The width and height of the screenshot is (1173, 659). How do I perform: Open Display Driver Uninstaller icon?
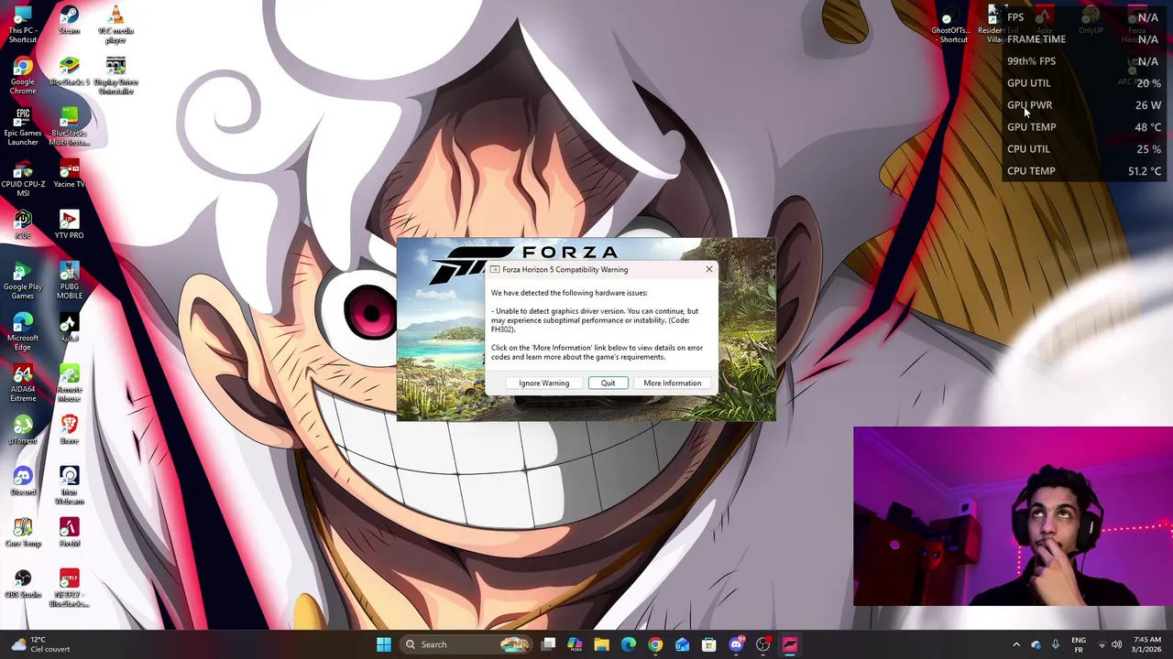pos(115,76)
